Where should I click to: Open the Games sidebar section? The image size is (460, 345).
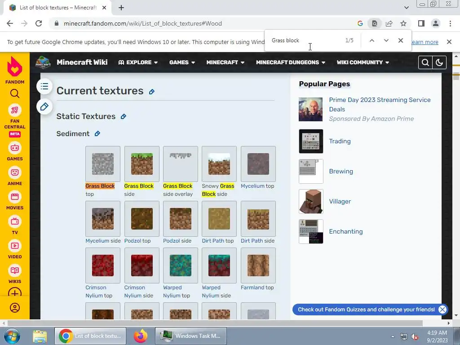click(15, 151)
